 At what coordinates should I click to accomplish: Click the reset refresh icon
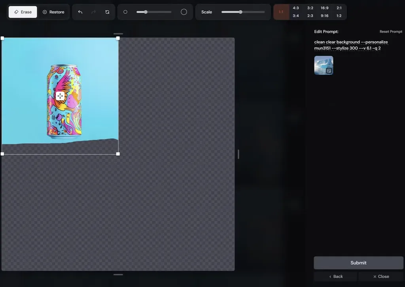point(107,12)
